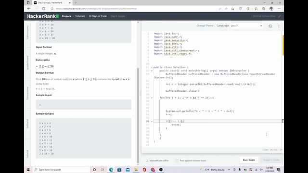Screen dimensions: 308x173
Task: Open weather widget showing Partly cloudy
Action: click(212, 170)
